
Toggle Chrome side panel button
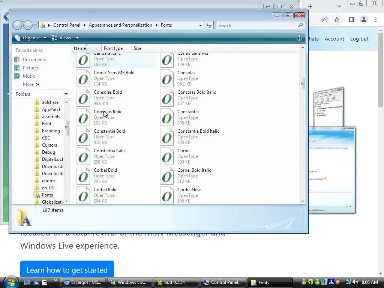click(x=352, y=19)
